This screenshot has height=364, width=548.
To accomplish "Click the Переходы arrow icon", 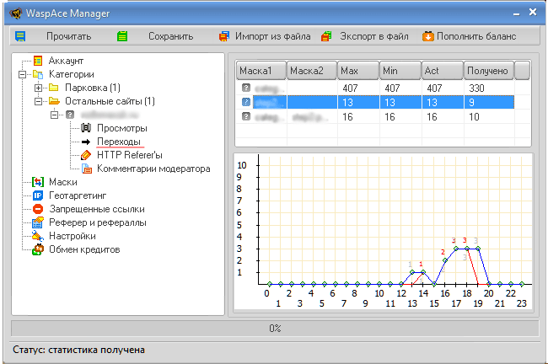I will pos(86,142).
